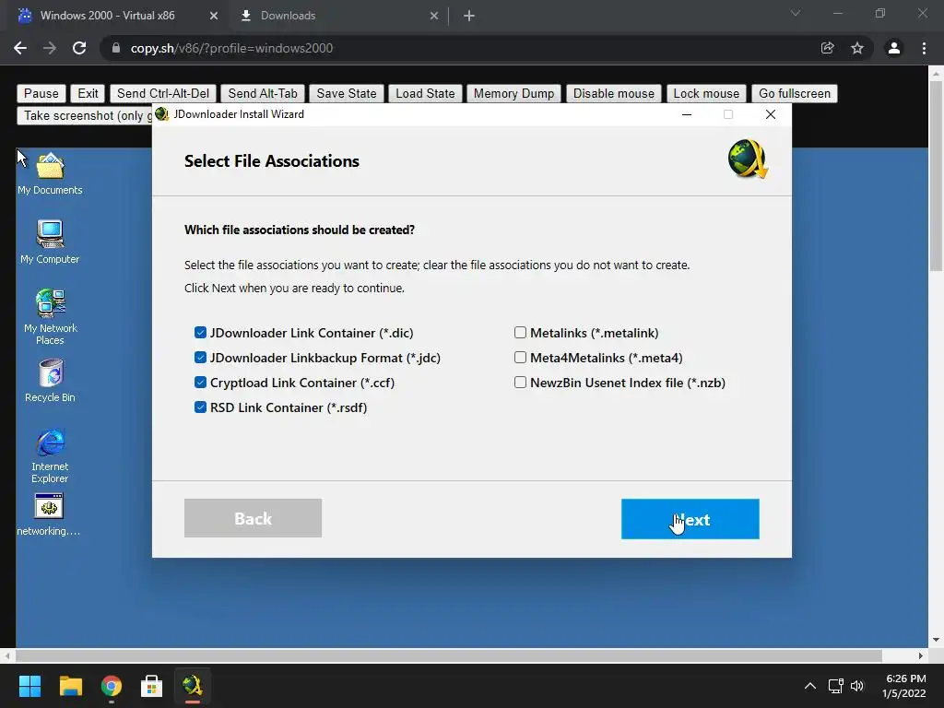This screenshot has width=944, height=708.
Task: Close the Windows 2000 Virtual x86 tab
Action: [214, 16]
